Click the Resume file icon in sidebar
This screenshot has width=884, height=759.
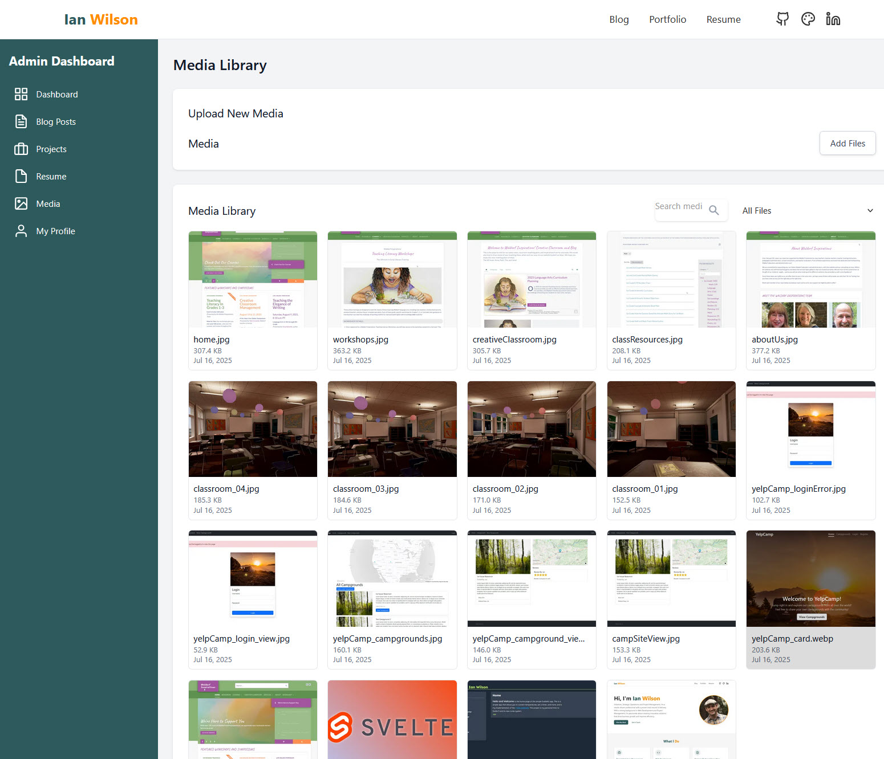click(21, 176)
